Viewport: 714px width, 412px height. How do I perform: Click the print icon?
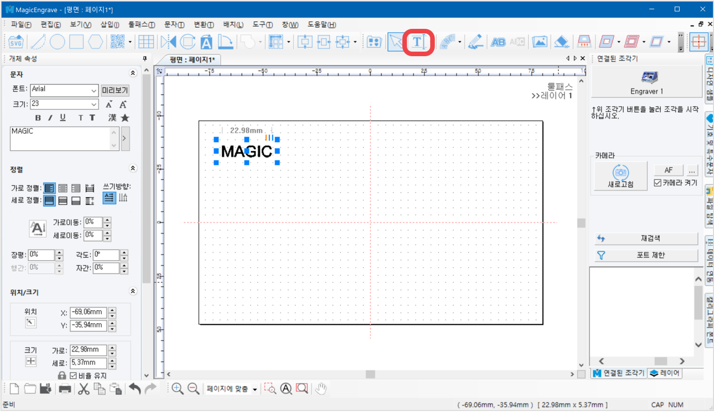pyautogui.click(x=65, y=389)
